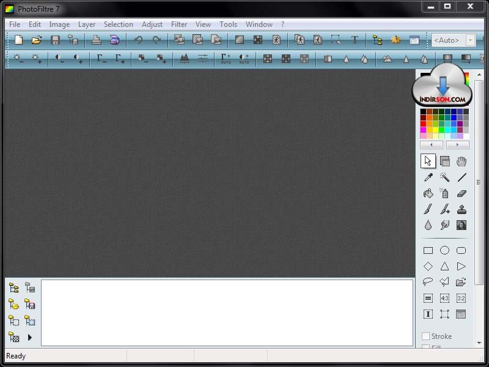489x367 pixels.
Task: Pick the magenta palette swatch
Action: coord(423,130)
